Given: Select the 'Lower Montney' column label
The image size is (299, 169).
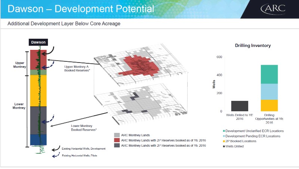Looking at the screenshot, I should pyautogui.click(x=19, y=106).
